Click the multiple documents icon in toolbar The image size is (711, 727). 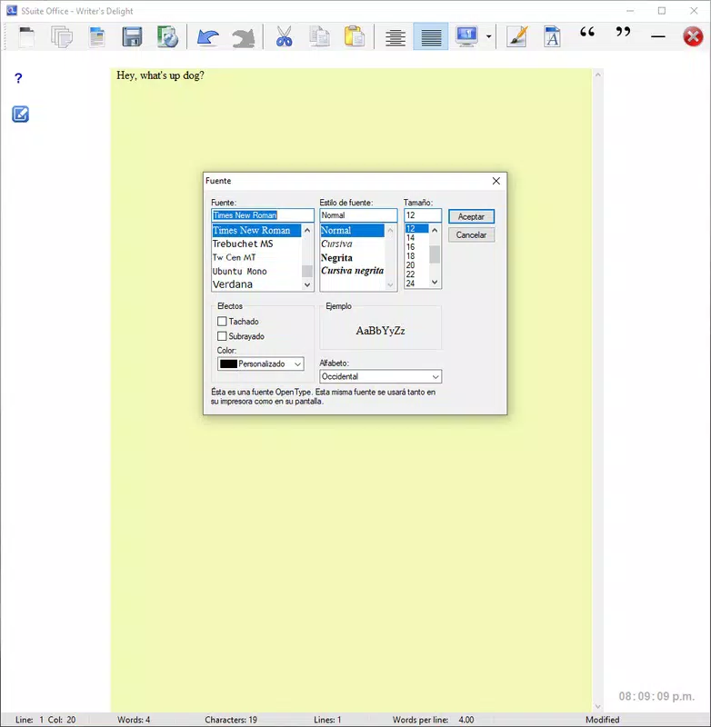(62, 36)
